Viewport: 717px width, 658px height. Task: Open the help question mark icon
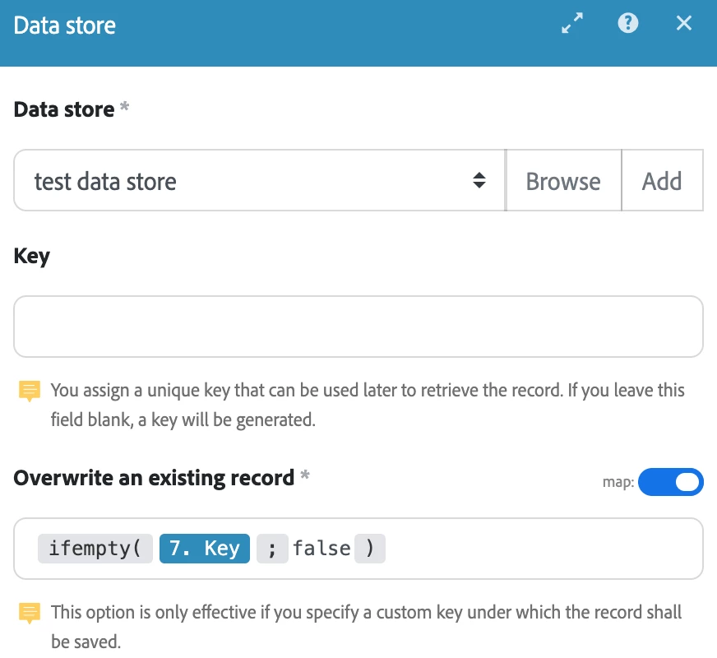(628, 23)
